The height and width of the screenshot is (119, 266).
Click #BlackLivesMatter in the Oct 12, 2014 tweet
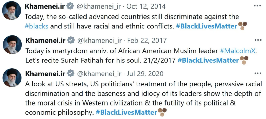click(x=207, y=26)
